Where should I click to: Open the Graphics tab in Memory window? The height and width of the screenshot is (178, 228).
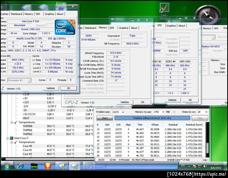tap(123, 28)
